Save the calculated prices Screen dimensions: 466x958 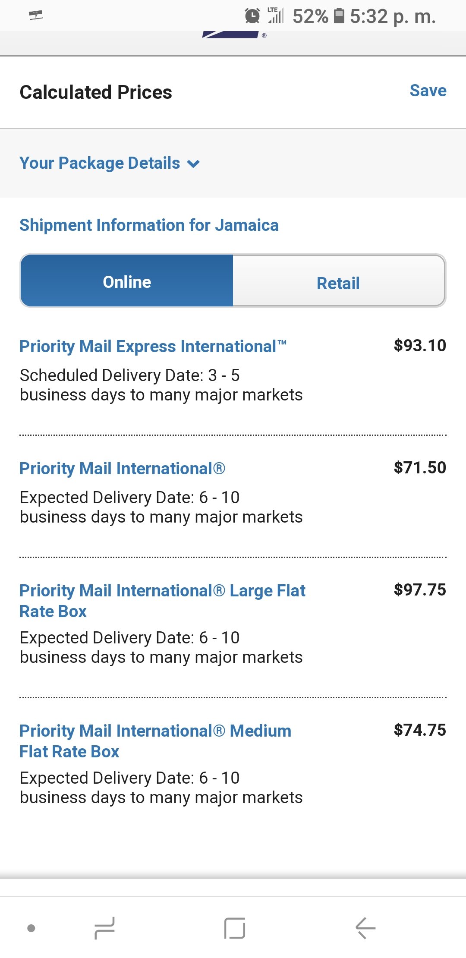[428, 91]
